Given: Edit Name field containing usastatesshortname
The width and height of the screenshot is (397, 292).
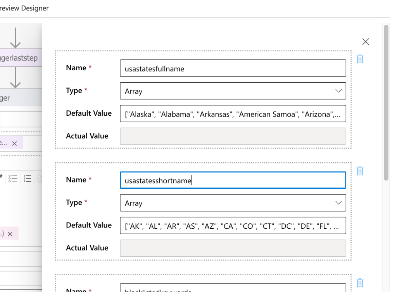Looking at the screenshot, I should click(233, 180).
